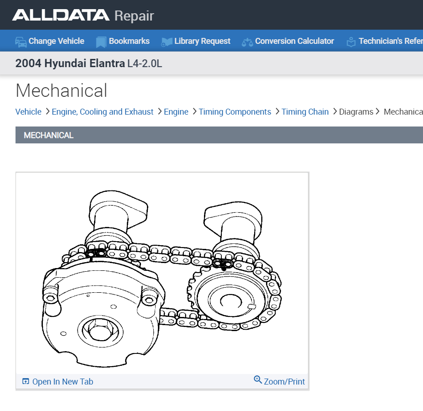Click the Library Request book icon
This screenshot has height=411, width=423.
[167, 42]
